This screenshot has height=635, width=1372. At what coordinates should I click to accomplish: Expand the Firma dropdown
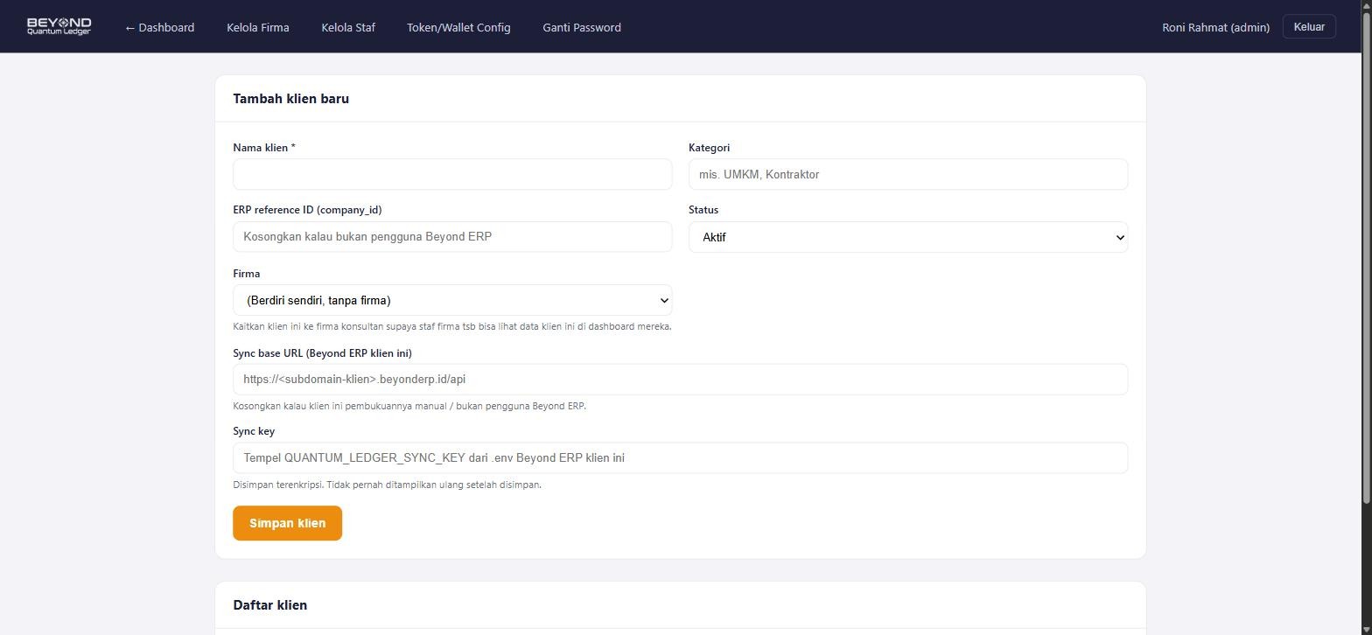click(452, 300)
